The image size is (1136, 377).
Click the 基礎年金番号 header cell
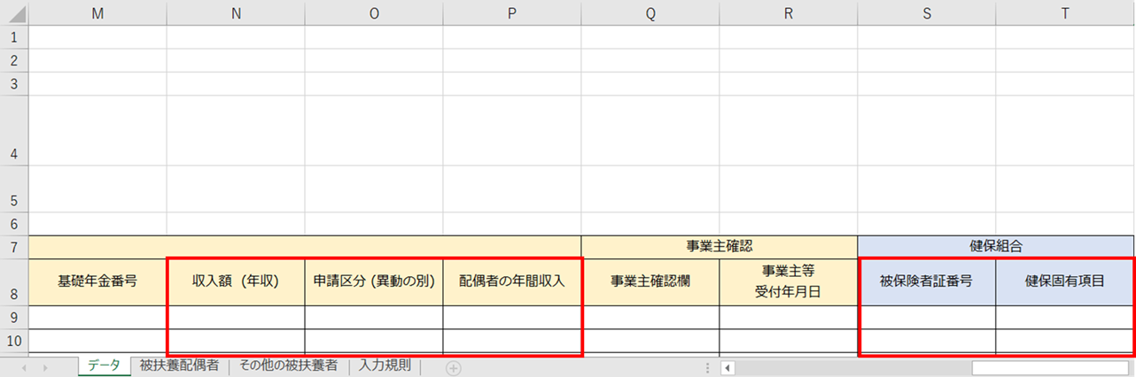97,281
